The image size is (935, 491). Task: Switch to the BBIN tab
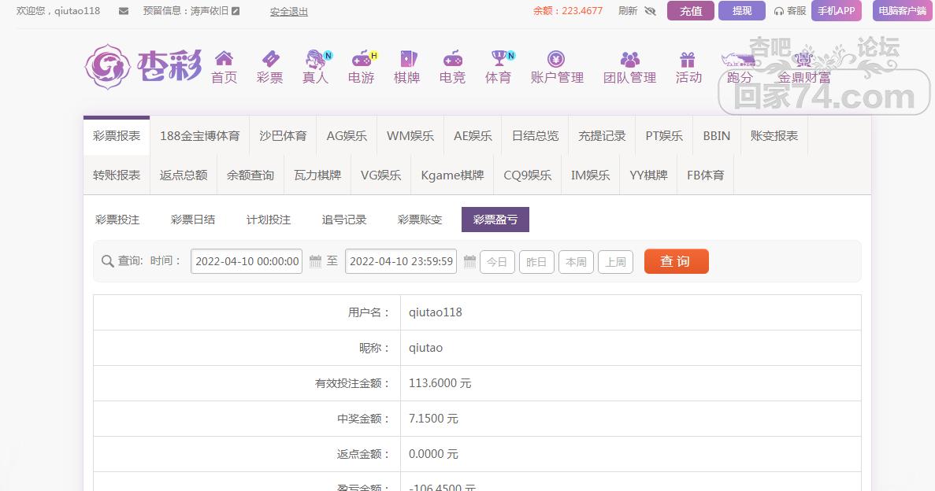click(x=717, y=136)
